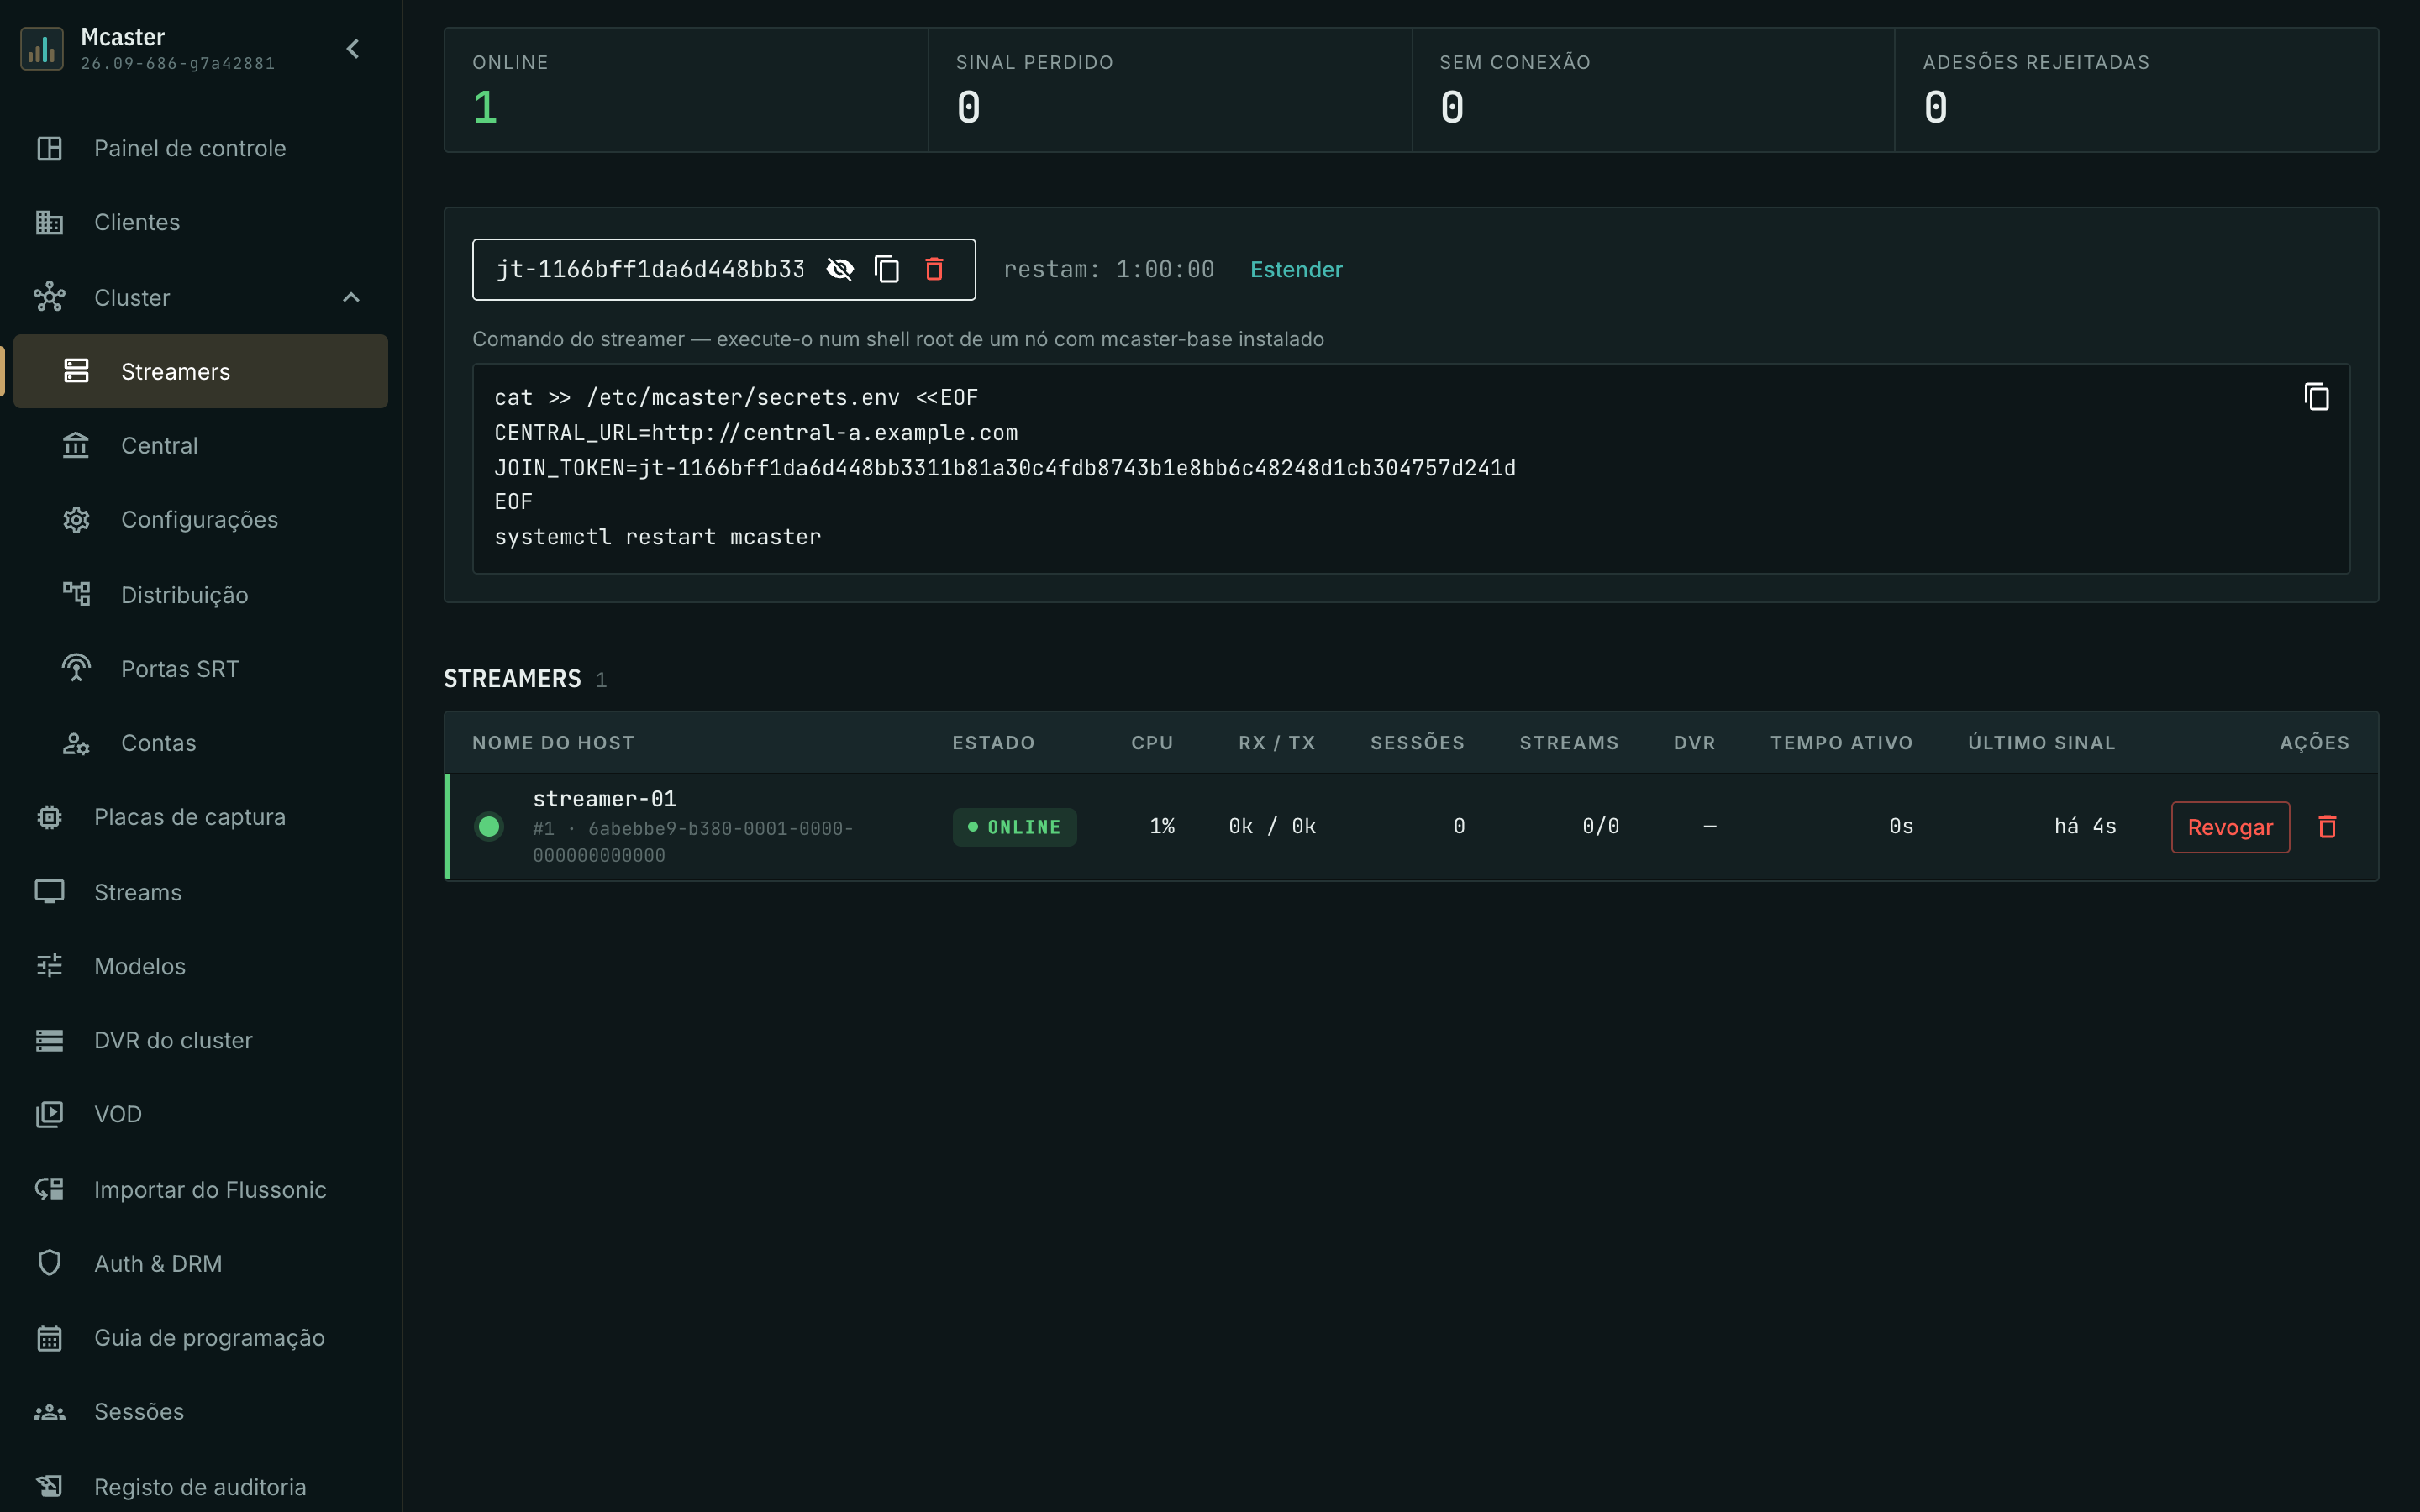Click the Guia de programação calendar icon
The width and height of the screenshot is (2420, 1512).
pyautogui.click(x=49, y=1337)
